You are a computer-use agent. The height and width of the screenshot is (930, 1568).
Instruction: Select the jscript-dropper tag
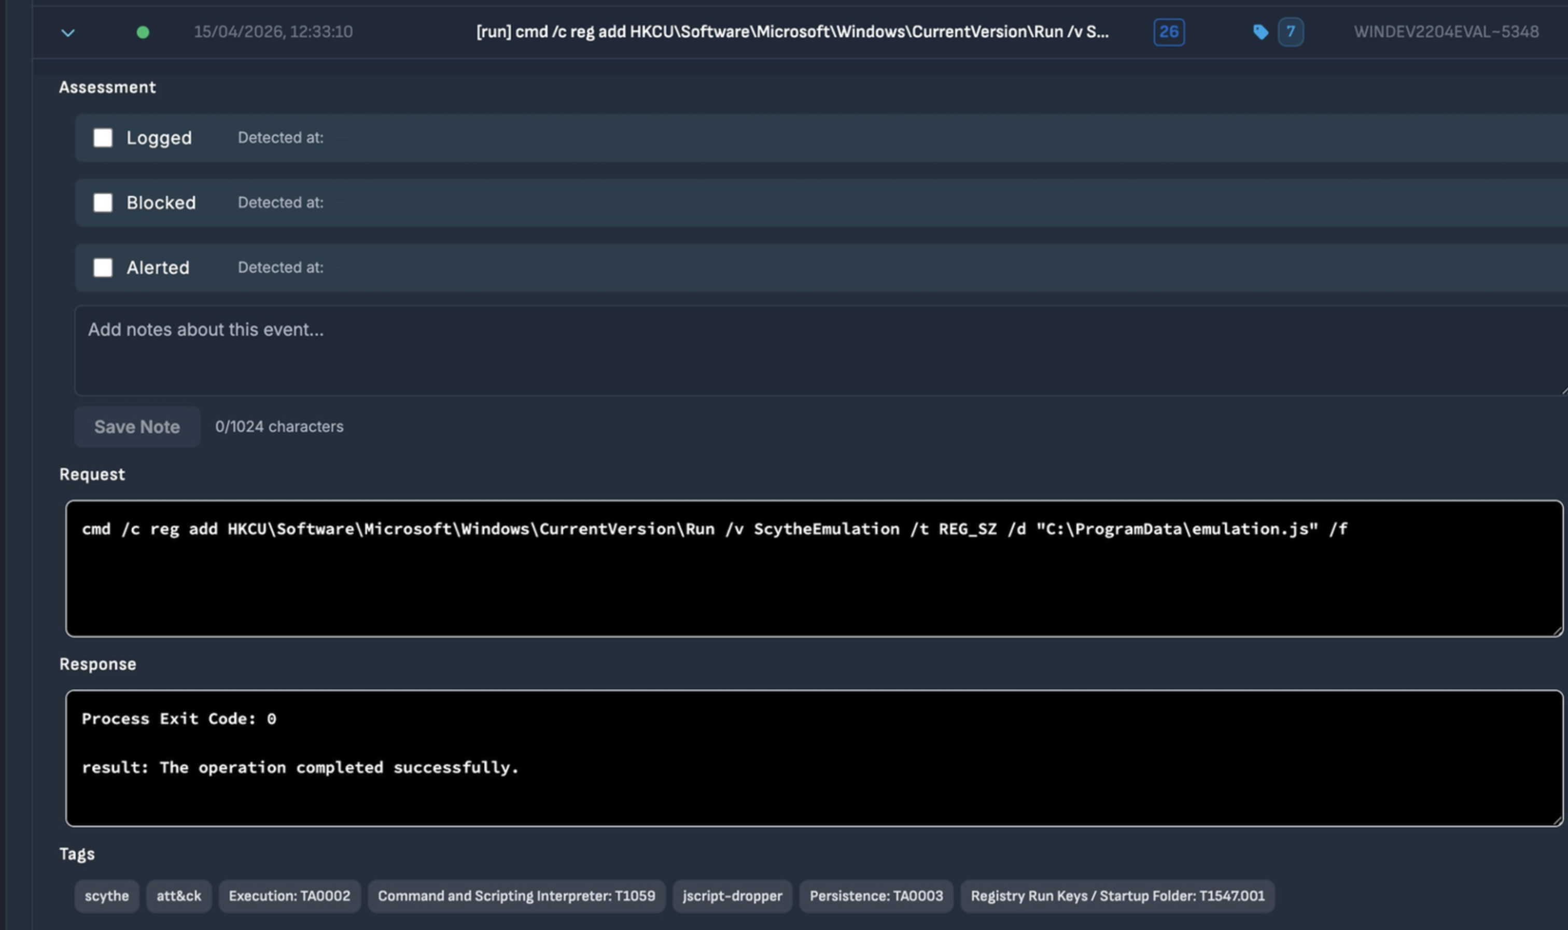click(x=732, y=896)
